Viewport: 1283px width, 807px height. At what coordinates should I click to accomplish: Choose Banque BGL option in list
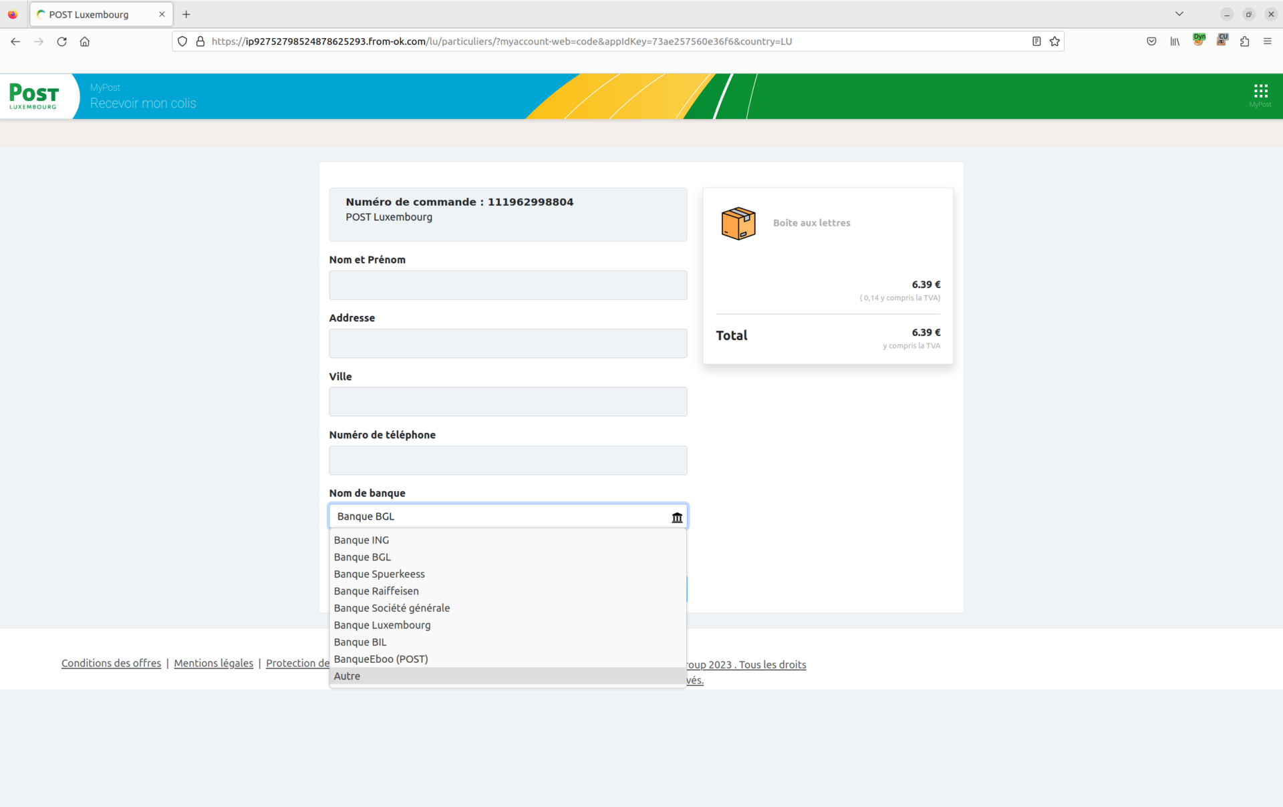tap(508, 557)
